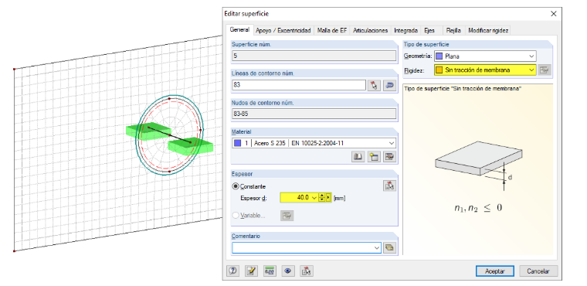Open the Espesor d value dropdown arrow
Screen dimensions: 587x286
click(314, 198)
